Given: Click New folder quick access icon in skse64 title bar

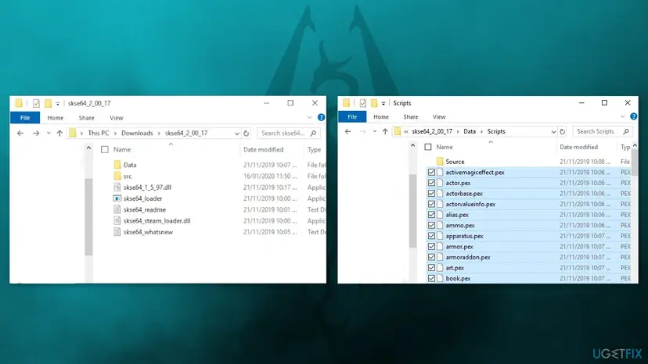Looking at the screenshot, I should (48, 103).
